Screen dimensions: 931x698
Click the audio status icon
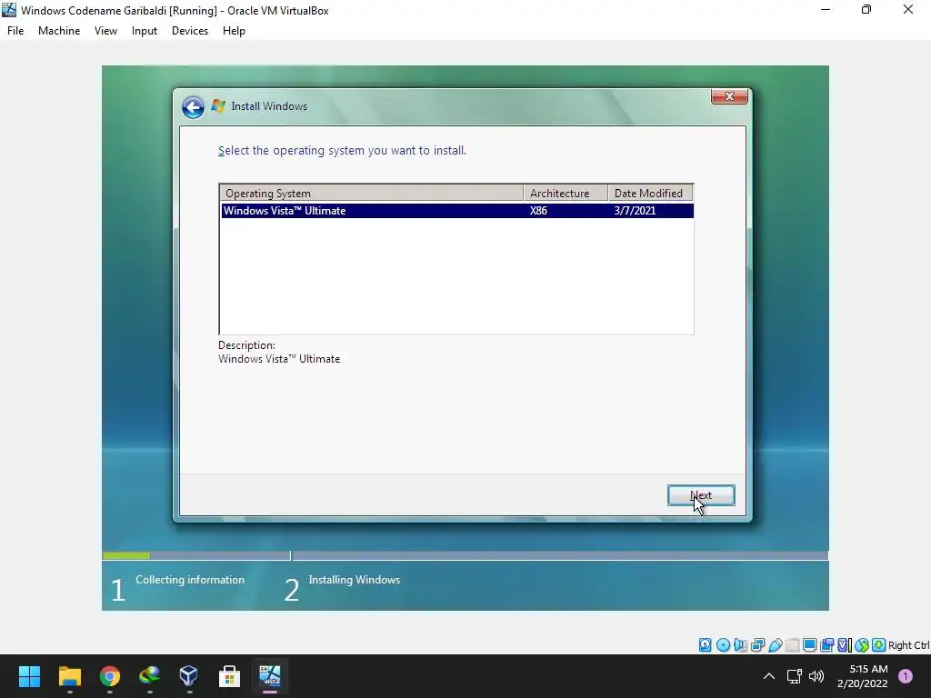[740, 644]
